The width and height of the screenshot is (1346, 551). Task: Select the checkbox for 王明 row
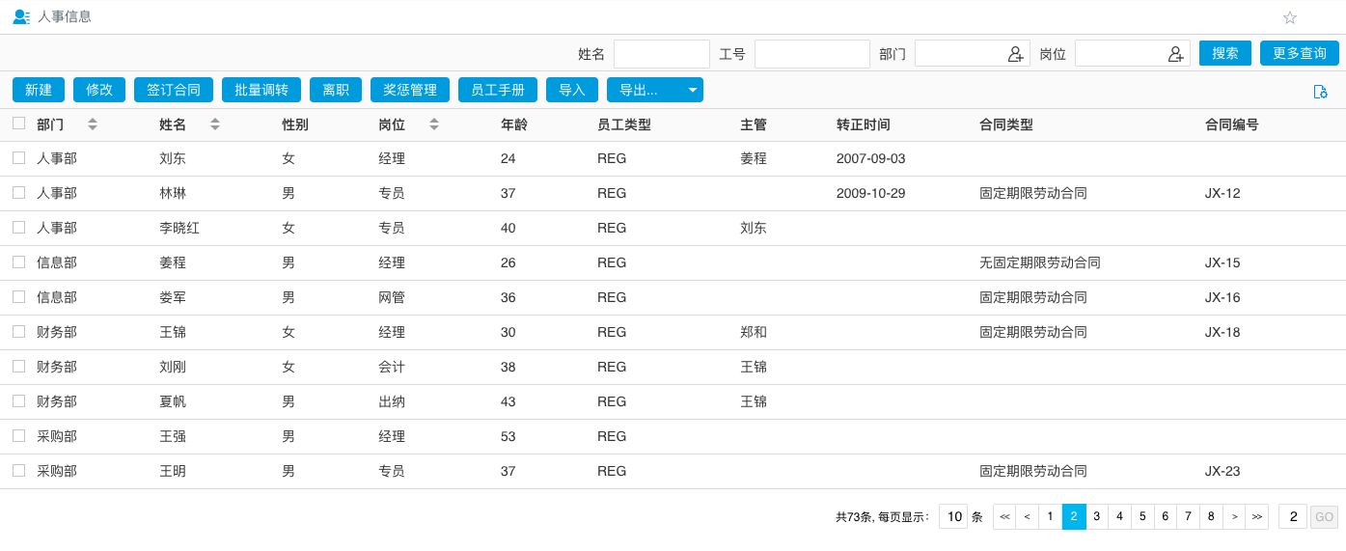tap(18, 471)
